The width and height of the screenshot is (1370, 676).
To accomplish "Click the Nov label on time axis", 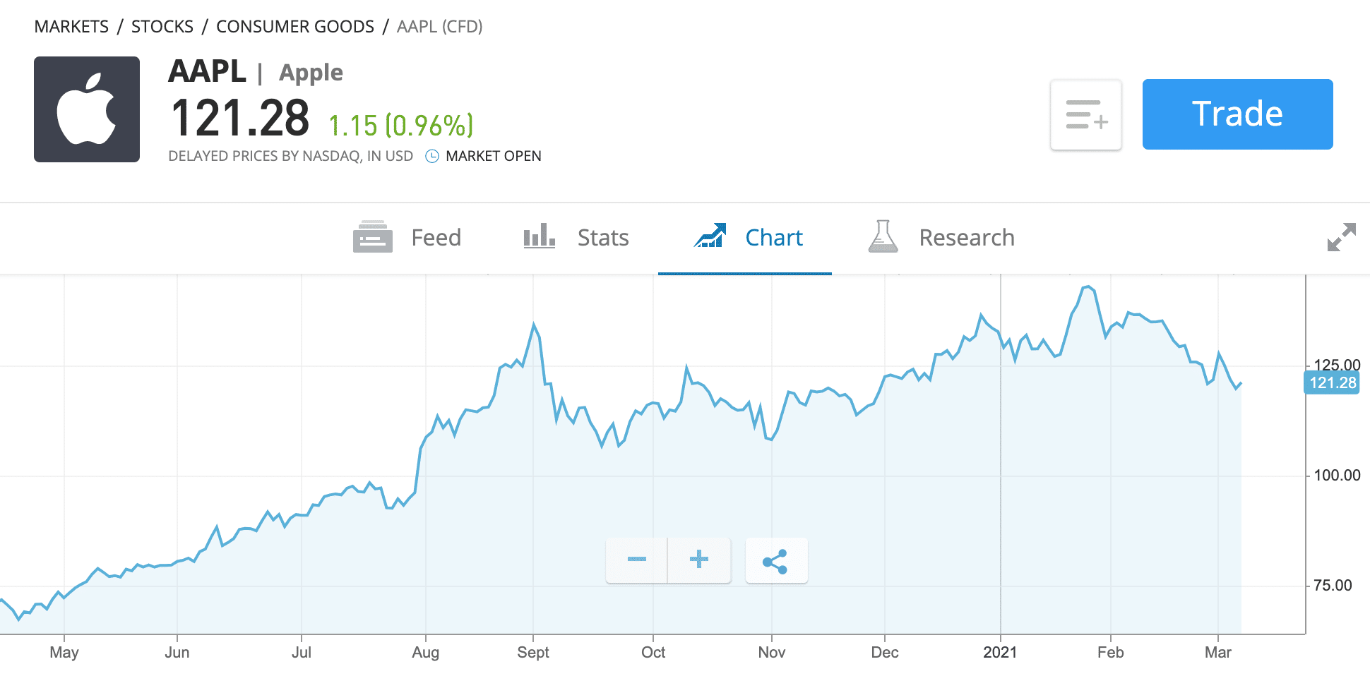I will click(772, 652).
